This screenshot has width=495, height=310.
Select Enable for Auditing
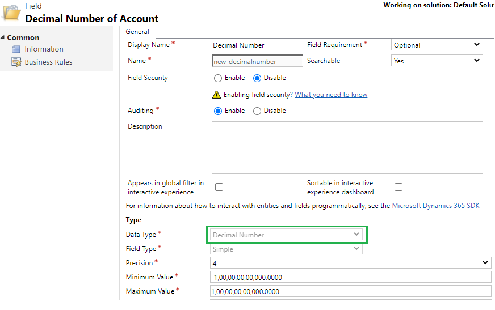click(x=218, y=111)
